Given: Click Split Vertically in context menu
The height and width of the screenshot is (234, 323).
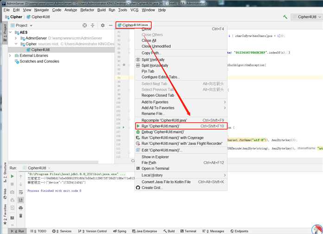Looking at the screenshot, I should [181, 59].
